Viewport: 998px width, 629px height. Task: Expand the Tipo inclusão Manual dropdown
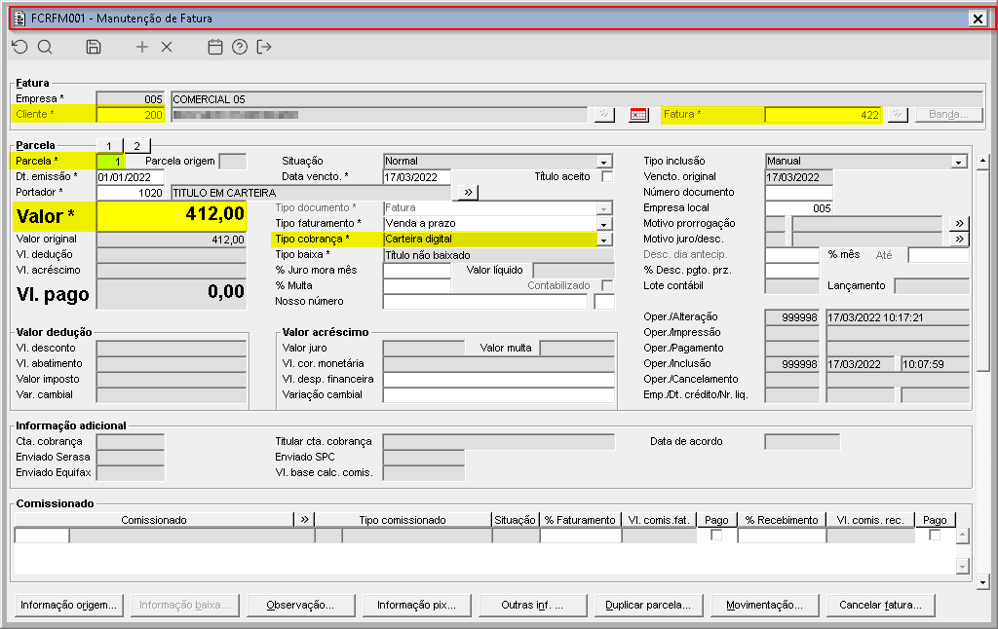959,162
